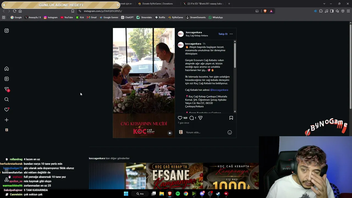Switch to Donate ByNoGame Donations tab
The image size is (352, 198).
157,4
